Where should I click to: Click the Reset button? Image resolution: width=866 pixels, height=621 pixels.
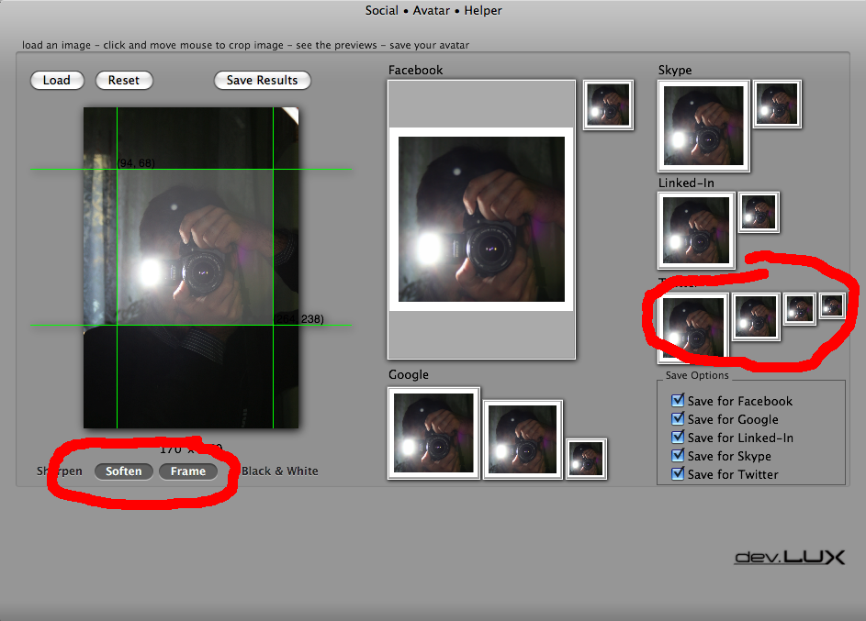[124, 81]
